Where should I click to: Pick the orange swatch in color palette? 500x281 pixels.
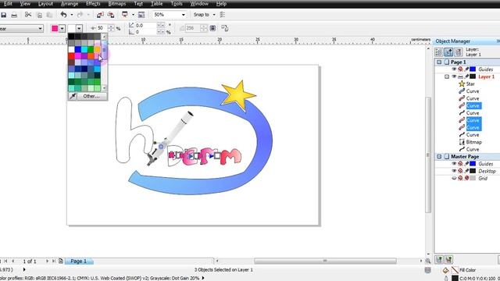coord(91,56)
